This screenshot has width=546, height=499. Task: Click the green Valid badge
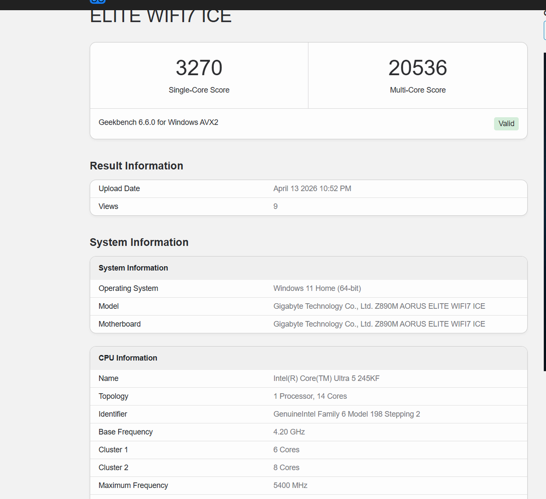point(506,124)
